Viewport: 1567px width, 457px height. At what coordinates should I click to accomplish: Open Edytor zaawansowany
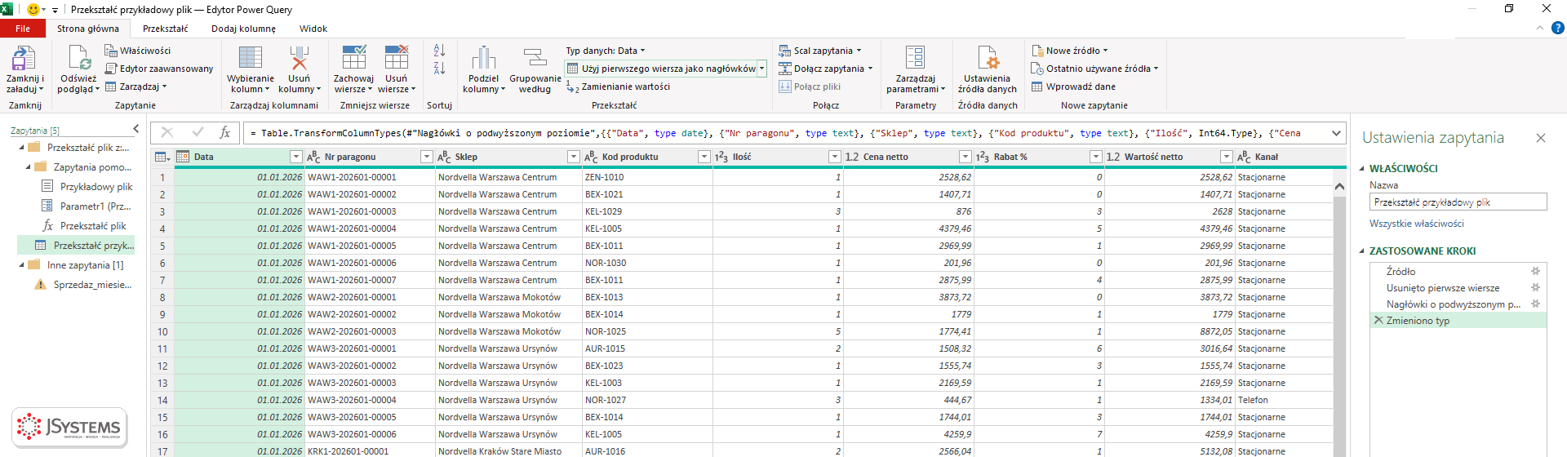[159, 69]
